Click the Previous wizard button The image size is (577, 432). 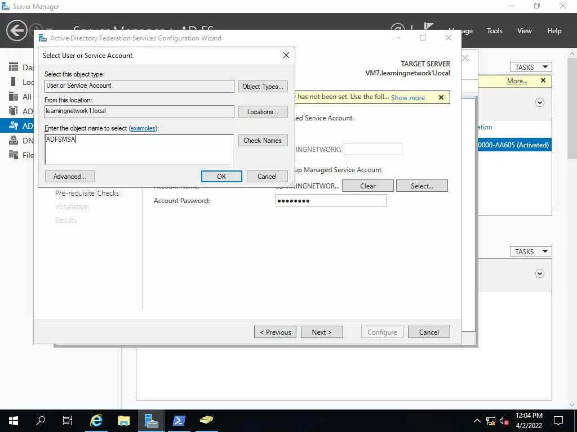[275, 332]
